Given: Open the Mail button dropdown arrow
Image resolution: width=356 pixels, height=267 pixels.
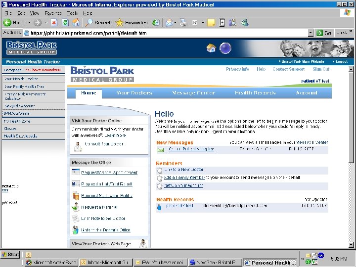Looking at the screenshot, I should click(x=175, y=22).
